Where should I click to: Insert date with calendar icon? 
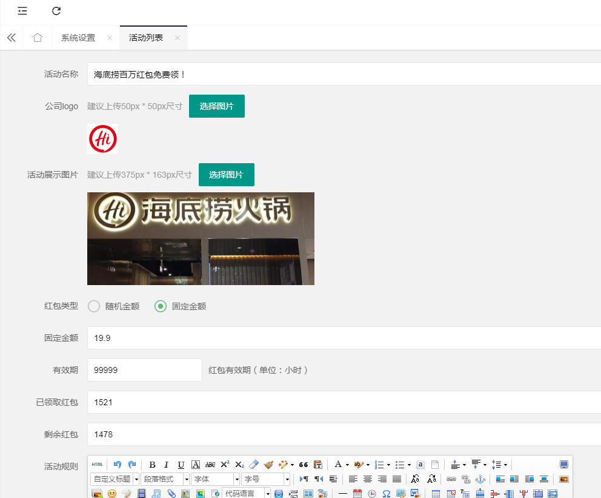[x=357, y=493]
